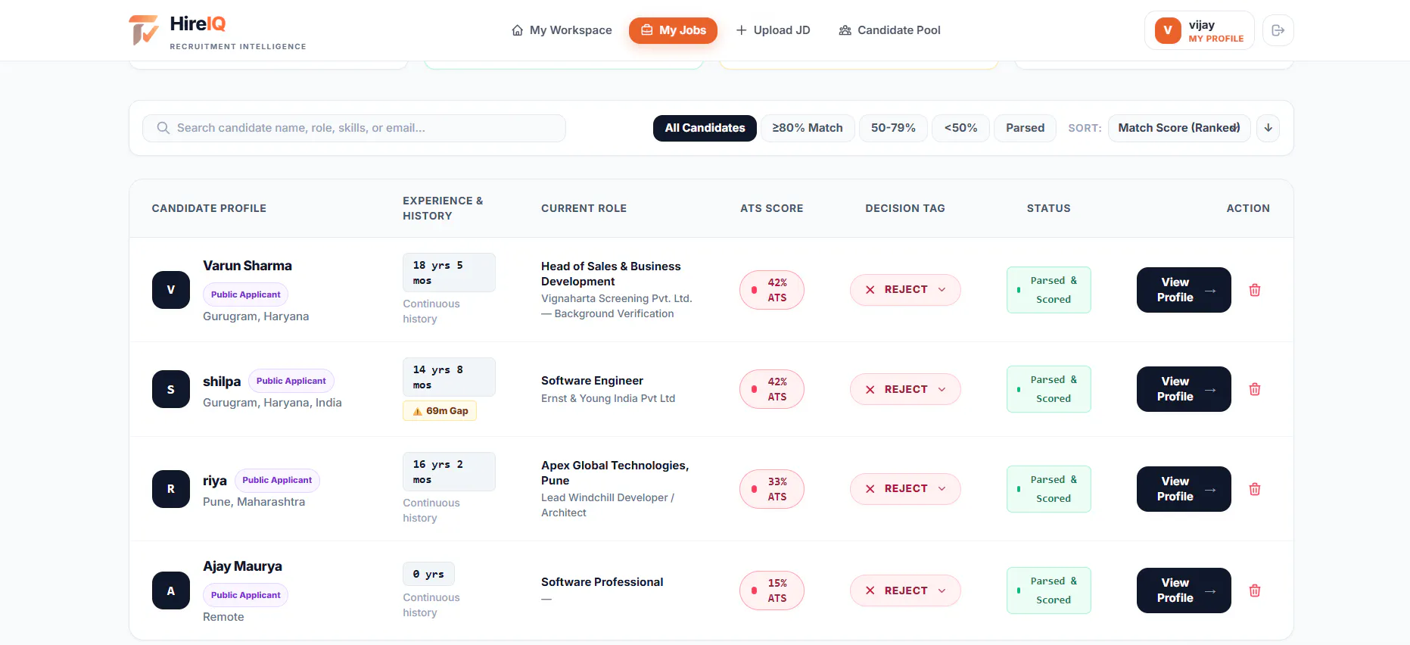1410x645 pixels.
Task: Open Match Score (Ranked) sort dropdown
Action: click(1179, 128)
